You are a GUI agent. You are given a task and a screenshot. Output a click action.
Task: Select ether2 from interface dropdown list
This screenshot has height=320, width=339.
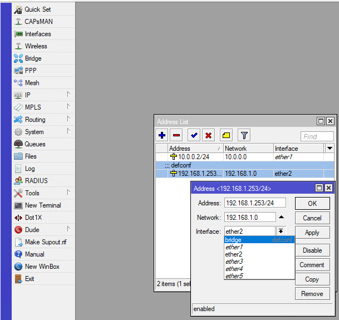click(x=259, y=254)
